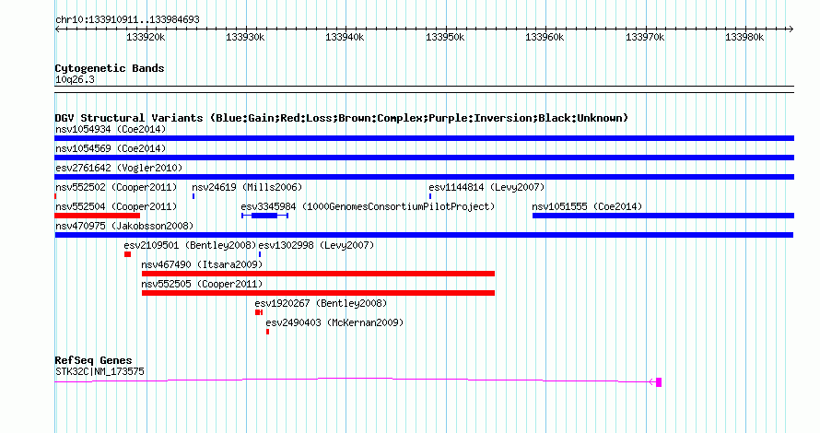Open the nsv552505 (Cooper2011) label
This screenshot has width=820, height=433.
(202, 284)
